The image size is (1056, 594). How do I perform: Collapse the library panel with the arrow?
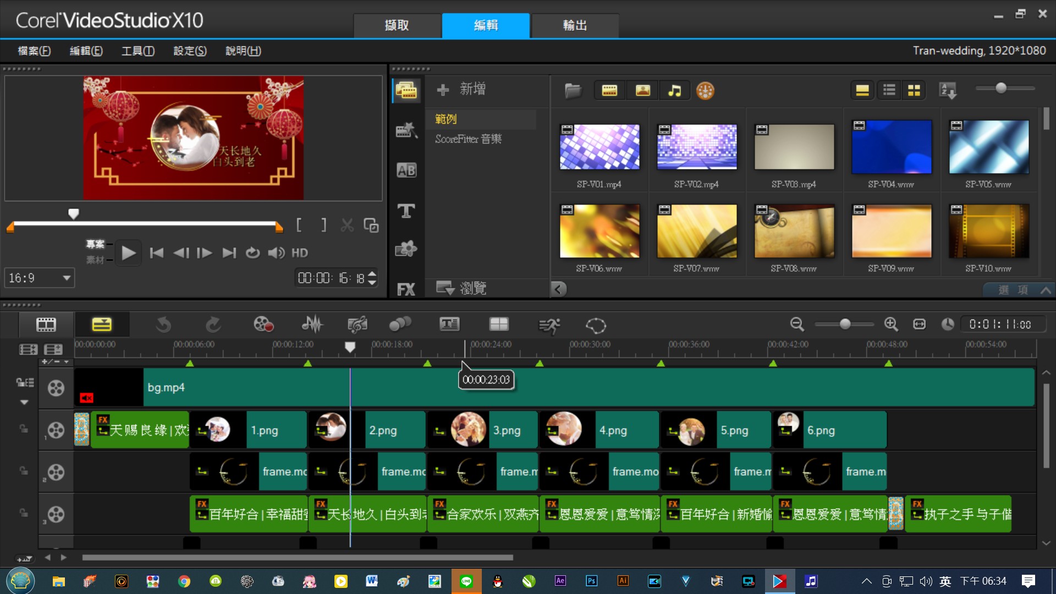559,289
